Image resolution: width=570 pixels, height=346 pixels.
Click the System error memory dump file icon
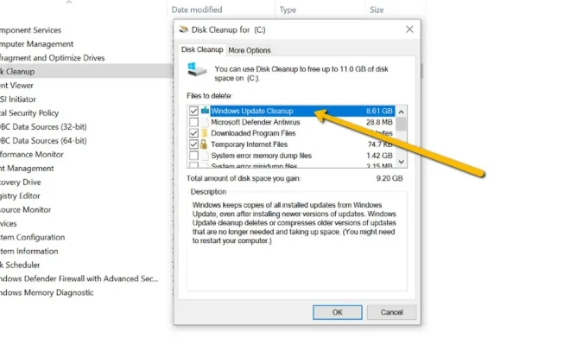(x=205, y=156)
